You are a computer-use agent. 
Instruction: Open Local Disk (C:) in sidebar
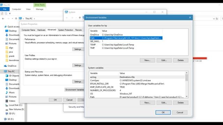point(14,105)
